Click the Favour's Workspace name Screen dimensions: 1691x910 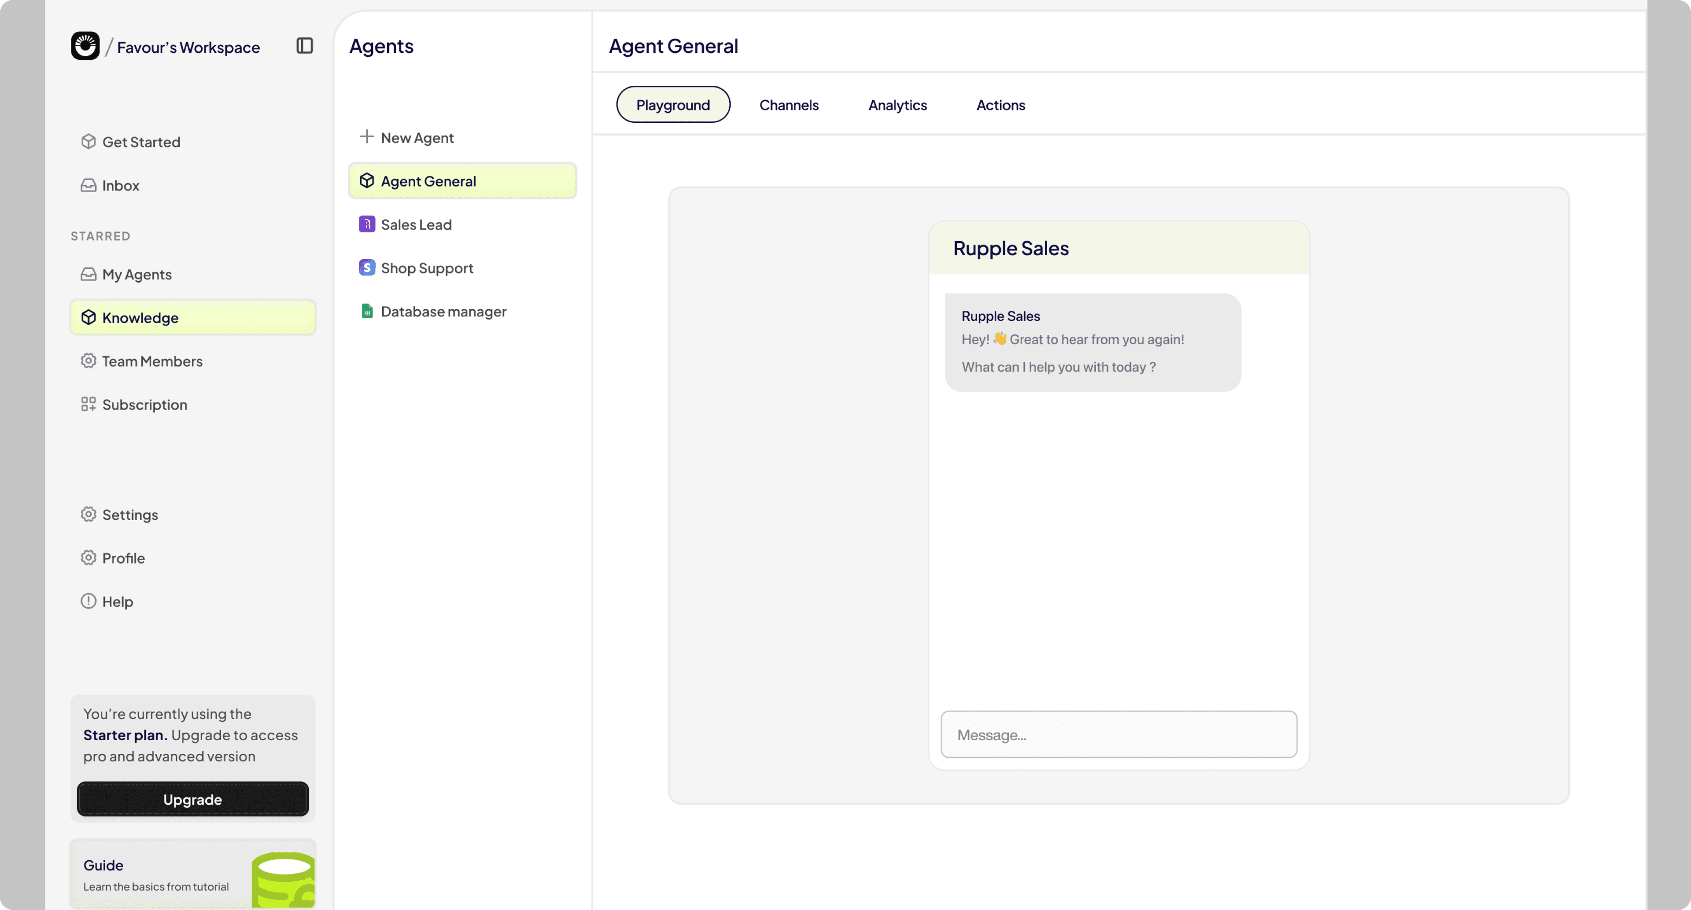point(188,47)
